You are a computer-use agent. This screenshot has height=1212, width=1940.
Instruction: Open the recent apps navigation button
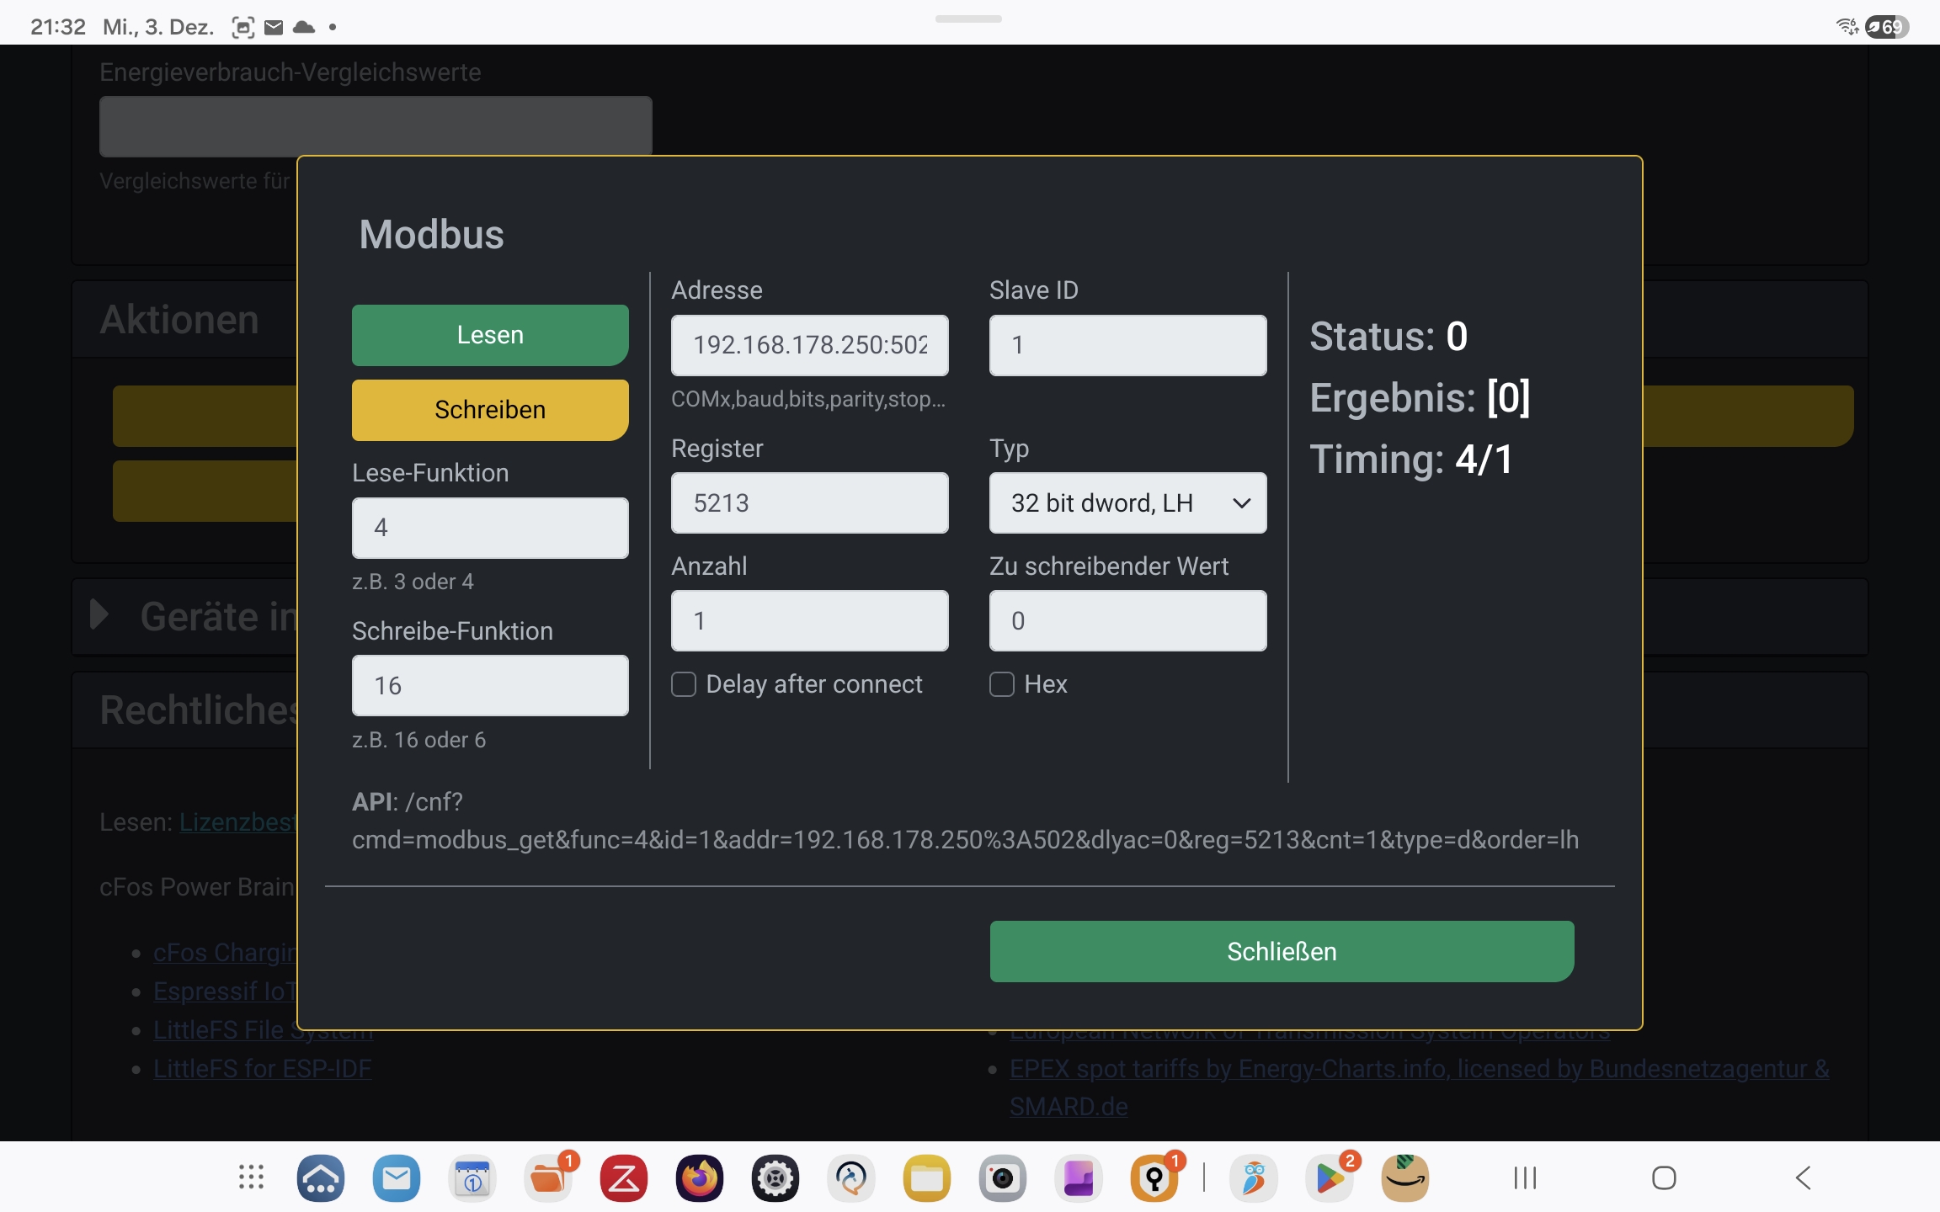point(1525,1177)
